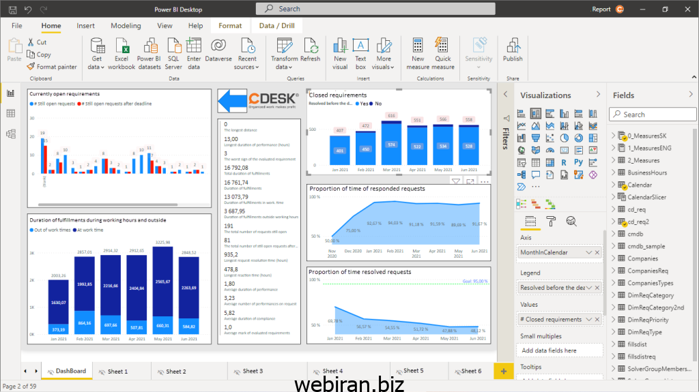Expand the Calendar table in Fields

(x=613, y=185)
